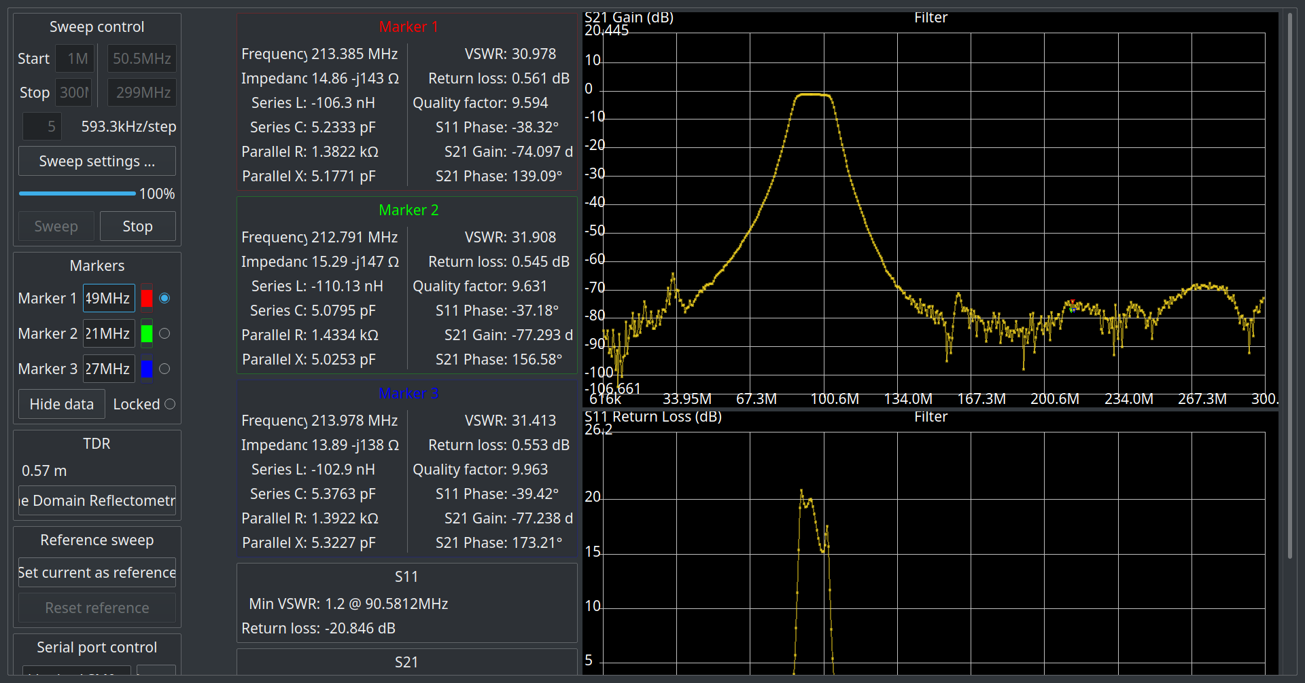Edit the Marker 3 frequency field

(109, 369)
